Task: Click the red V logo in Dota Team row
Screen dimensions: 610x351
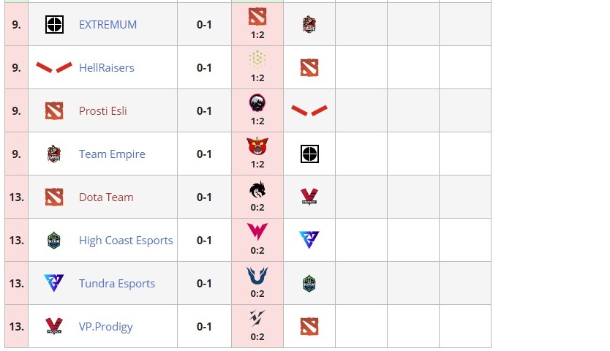Action: click(x=309, y=197)
